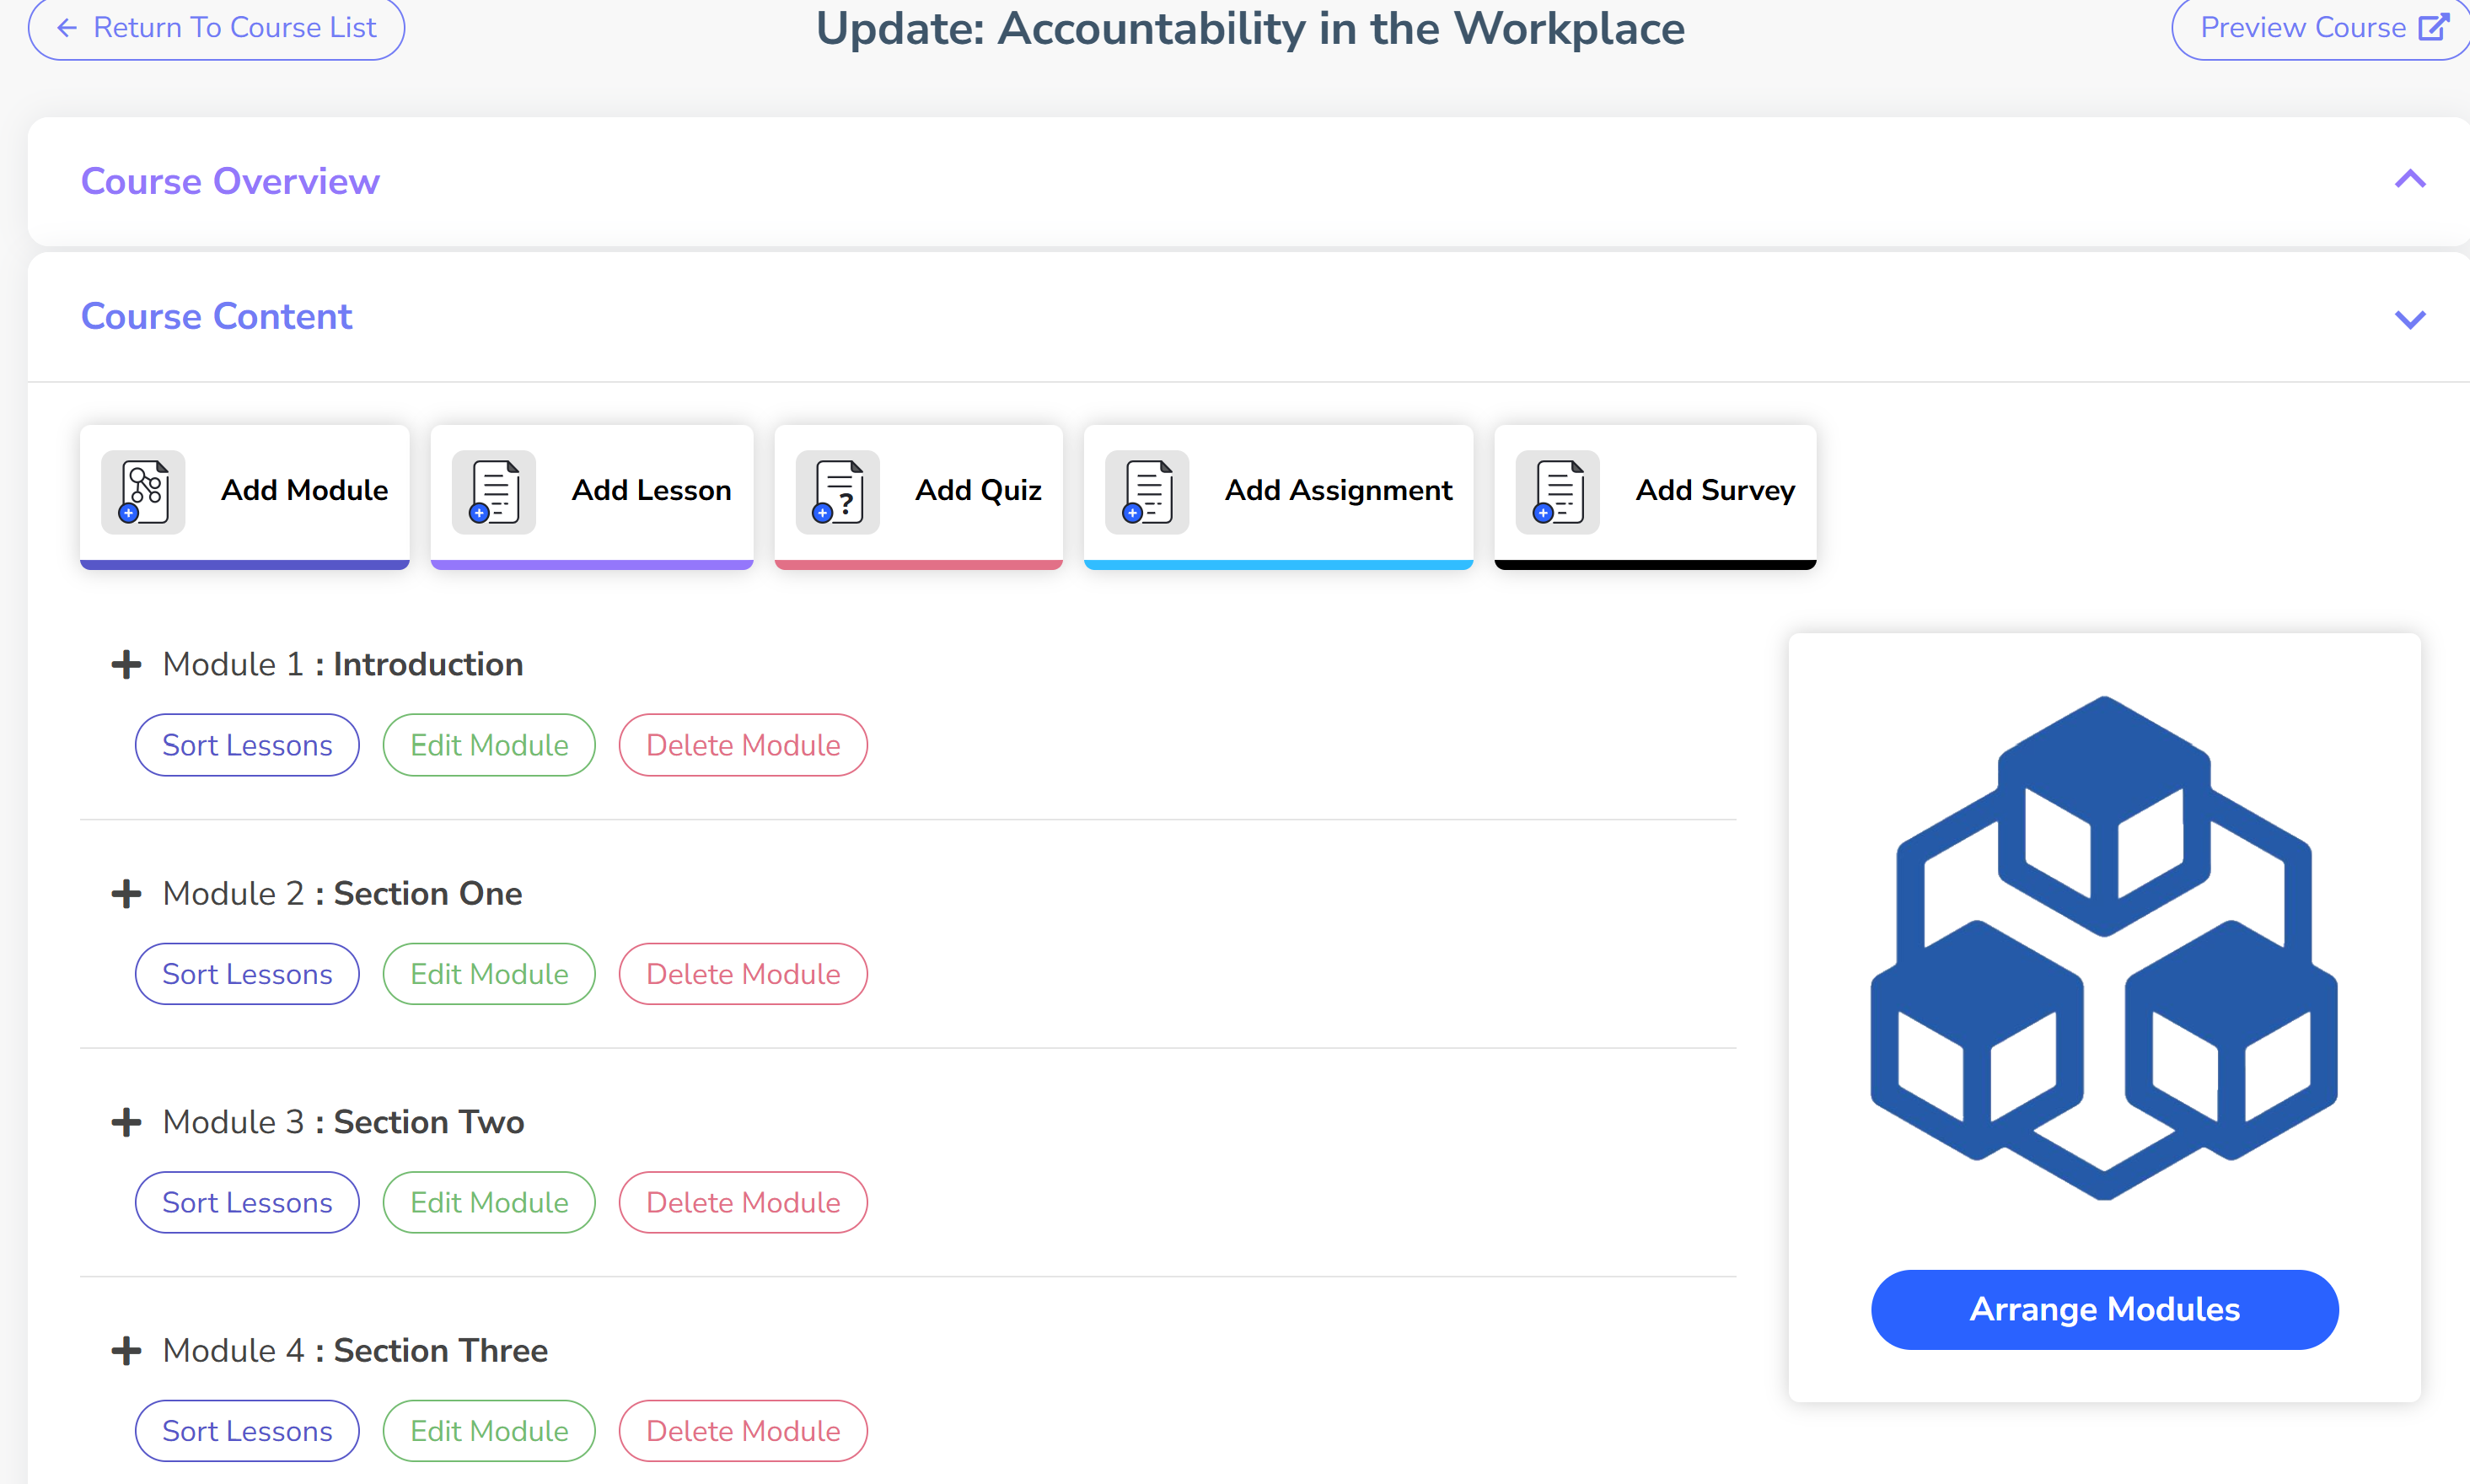The height and width of the screenshot is (1484, 2470).
Task: Click the Add Assignment document icon
Action: pyautogui.click(x=1146, y=491)
